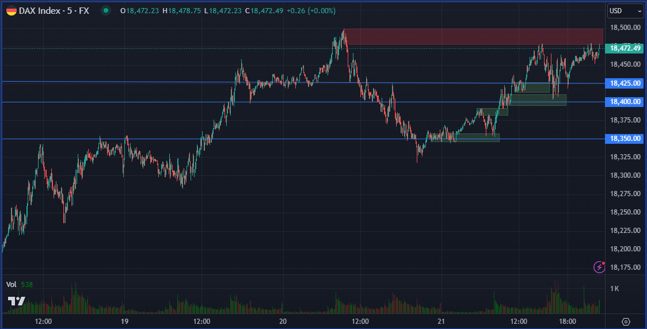Click the current price label 18,472.49
This screenshot has width=647, height=329.
(625, 48)
